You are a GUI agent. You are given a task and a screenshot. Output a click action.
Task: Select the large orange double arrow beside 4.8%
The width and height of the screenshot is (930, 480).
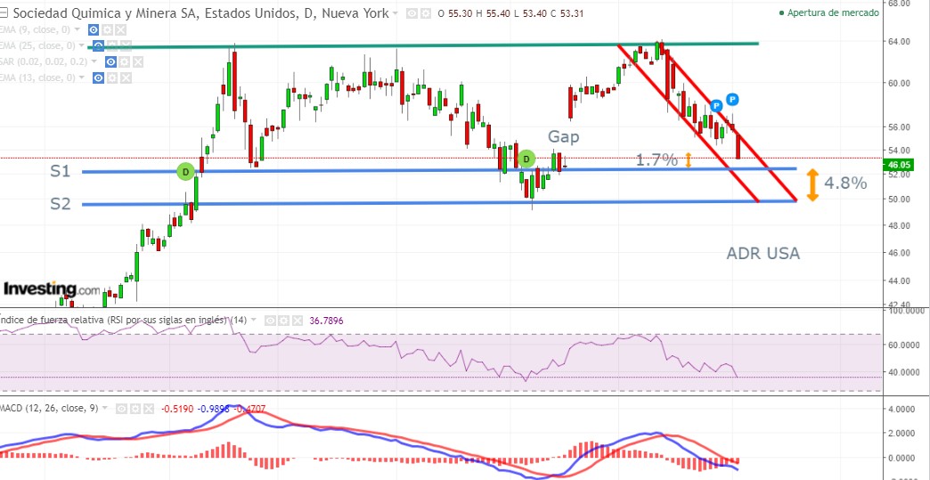[812, 184]
